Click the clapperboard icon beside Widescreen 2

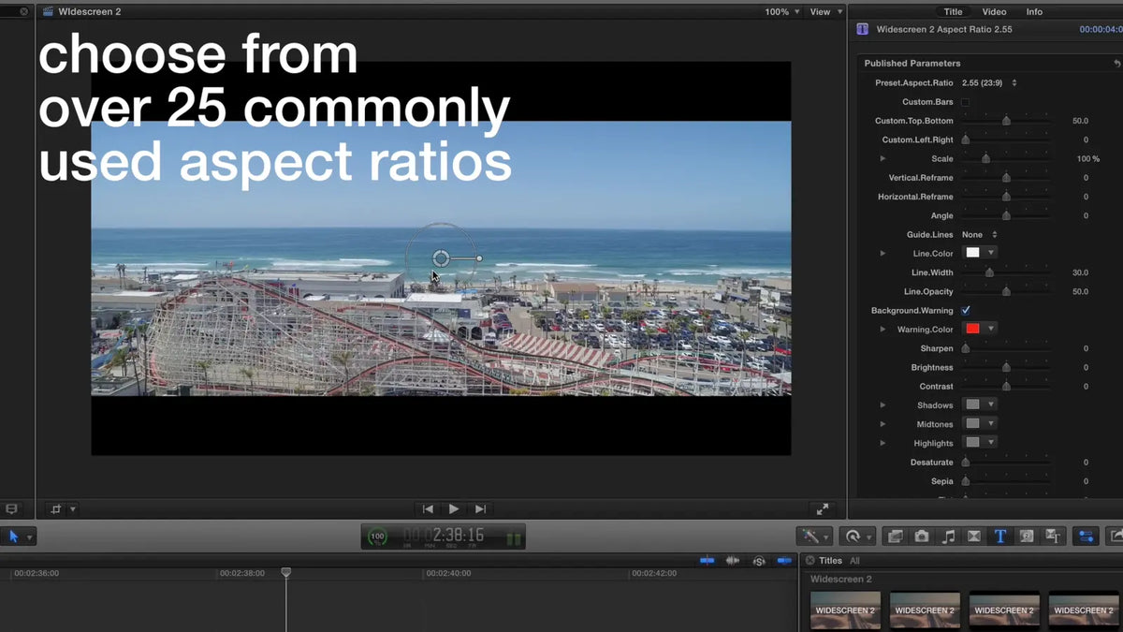49,11
